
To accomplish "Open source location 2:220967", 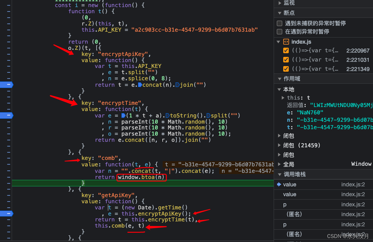I will (x=357, y=50).
